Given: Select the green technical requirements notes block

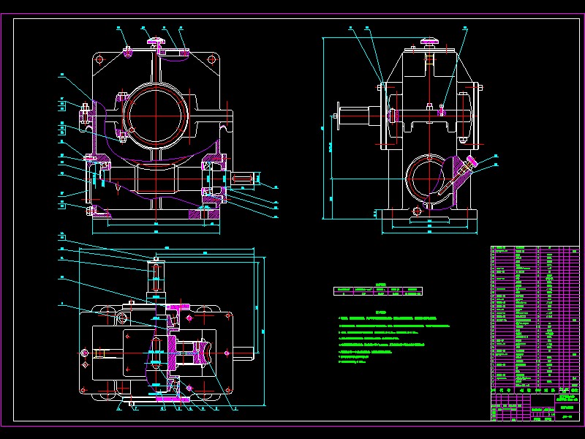Looking at the screenshot, I should [393, 337].
